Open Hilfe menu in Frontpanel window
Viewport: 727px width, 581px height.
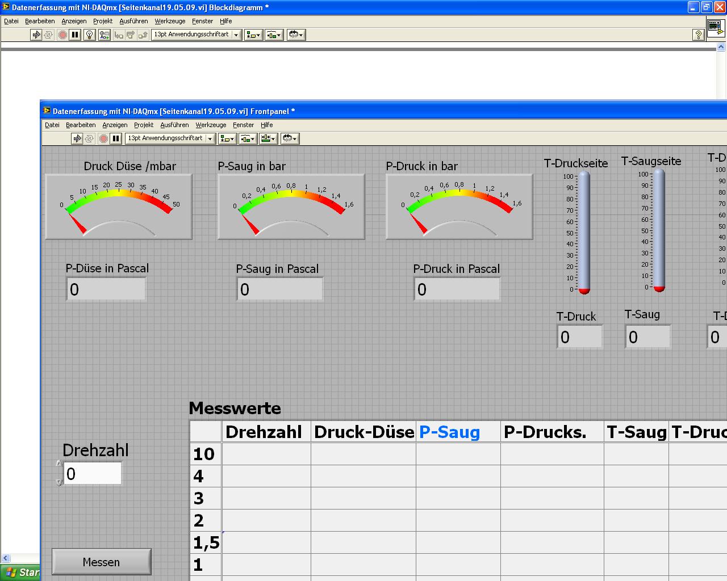(266, 125)
